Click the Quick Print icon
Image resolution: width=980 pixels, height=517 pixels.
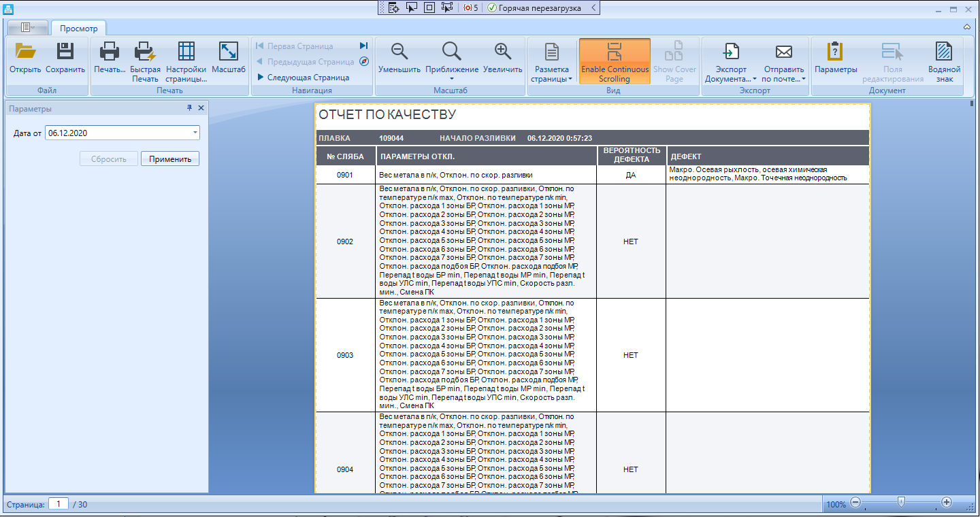click(x=145, y=52)
